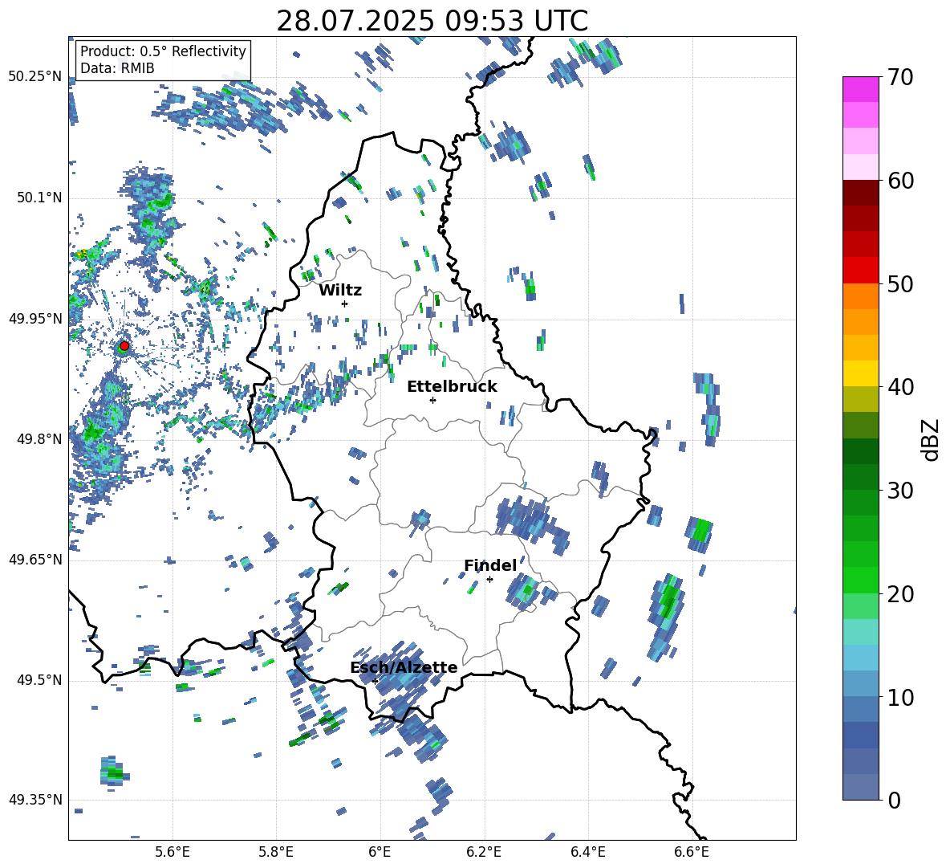Click the Wiltz city label
Viewport: 950px width, 868px height.
(x=340, y=291)
